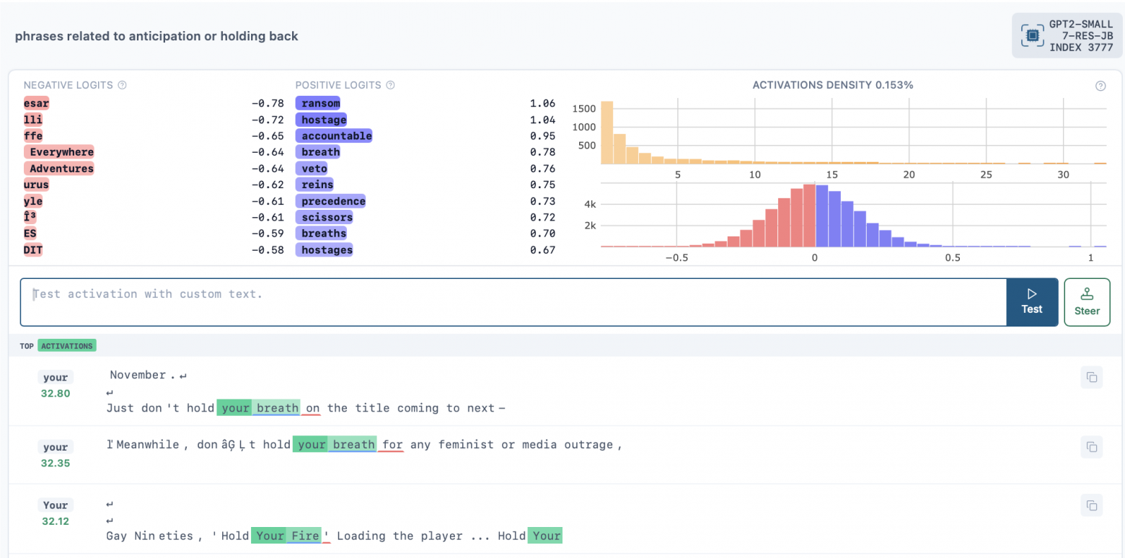The height and width of the screenshot is (558, 1125).
Task: Click highlighted 'Fire' token in third example
Action: click(x=305, y=536)
